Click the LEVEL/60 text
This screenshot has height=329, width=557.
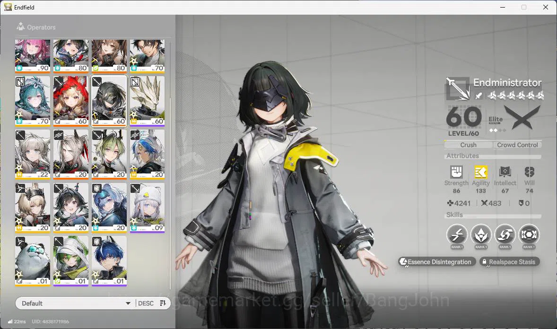click(463, 134)
